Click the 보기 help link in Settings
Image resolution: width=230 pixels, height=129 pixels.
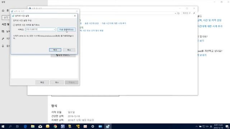(201, 40)
